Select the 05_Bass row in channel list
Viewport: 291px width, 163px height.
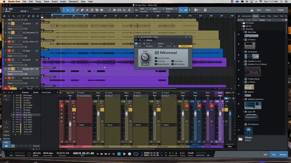[26, 110]
